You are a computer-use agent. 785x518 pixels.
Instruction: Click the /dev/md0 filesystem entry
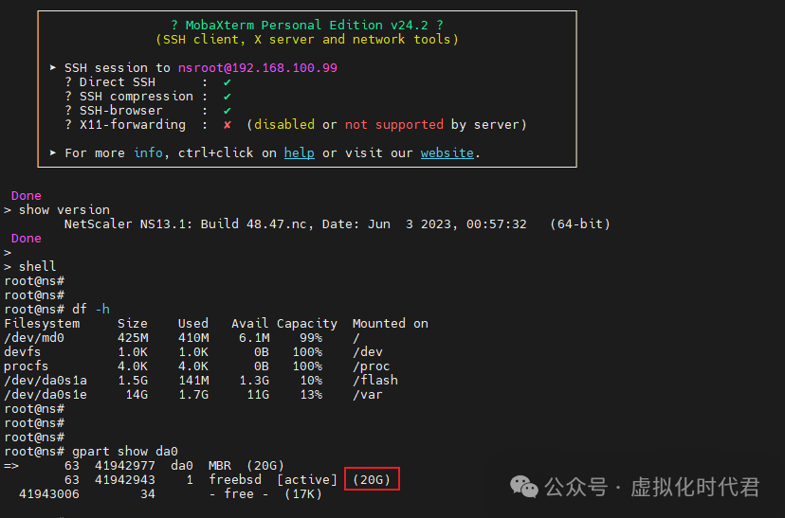(34, 338)
